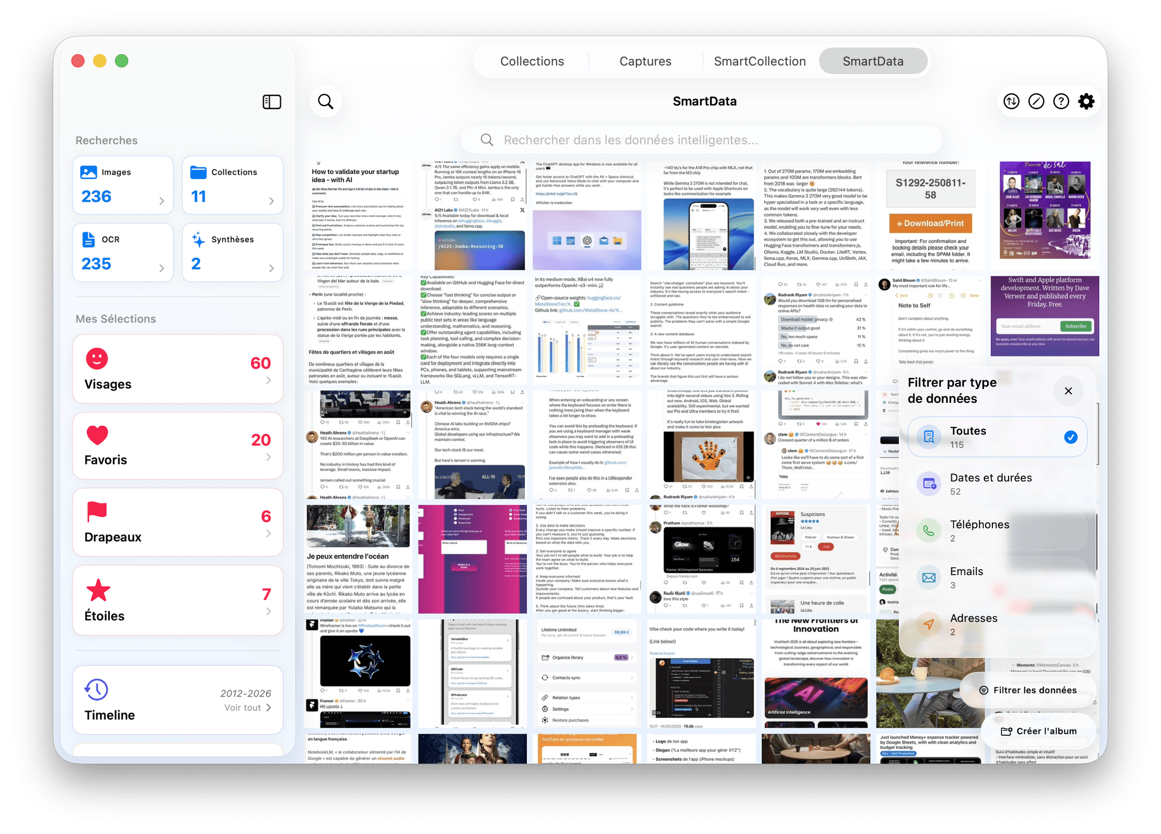Image resolution: width=1161 pixels, height=834 pixels.
Task: Switch to the SmartCollection tab
Action: (759, 61)
